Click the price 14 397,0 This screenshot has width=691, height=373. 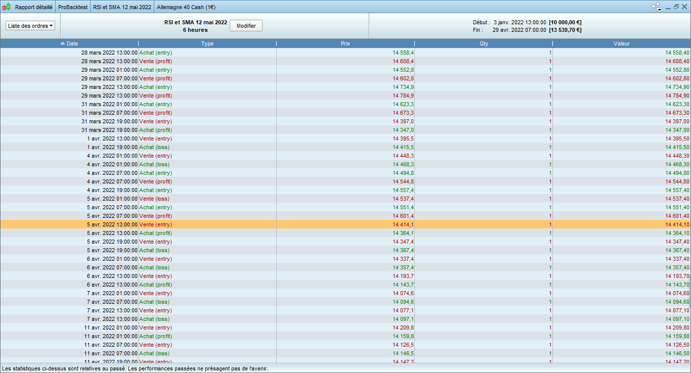[x=403, y=121]
